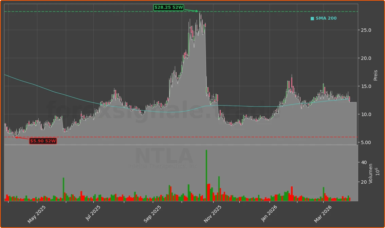Click the 15.0 price axis label
The width and height of the screenshot is (385, 228).
tap(366, 86)
